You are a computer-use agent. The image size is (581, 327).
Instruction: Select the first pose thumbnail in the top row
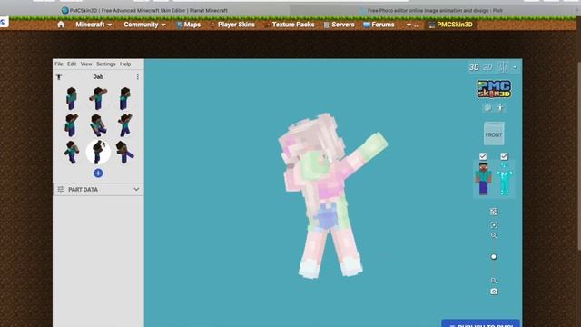pos(72,98)
